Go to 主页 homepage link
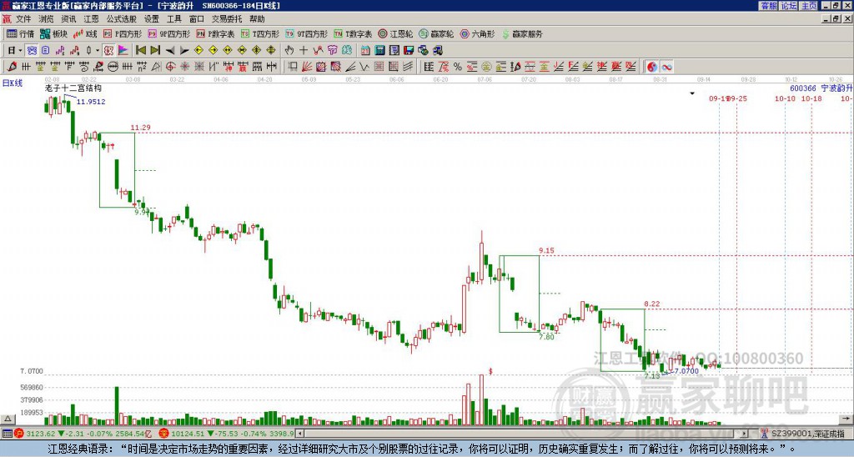854x457 pixels. click(809, 6)
